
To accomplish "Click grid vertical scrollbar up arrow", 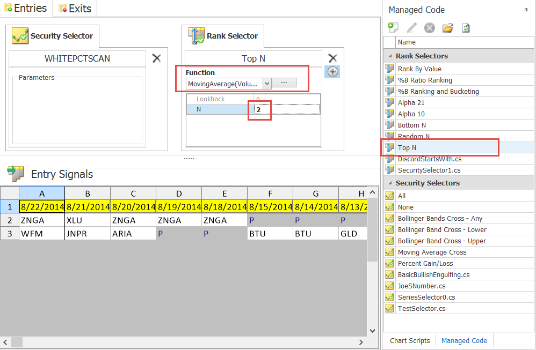I will (372, 192).
